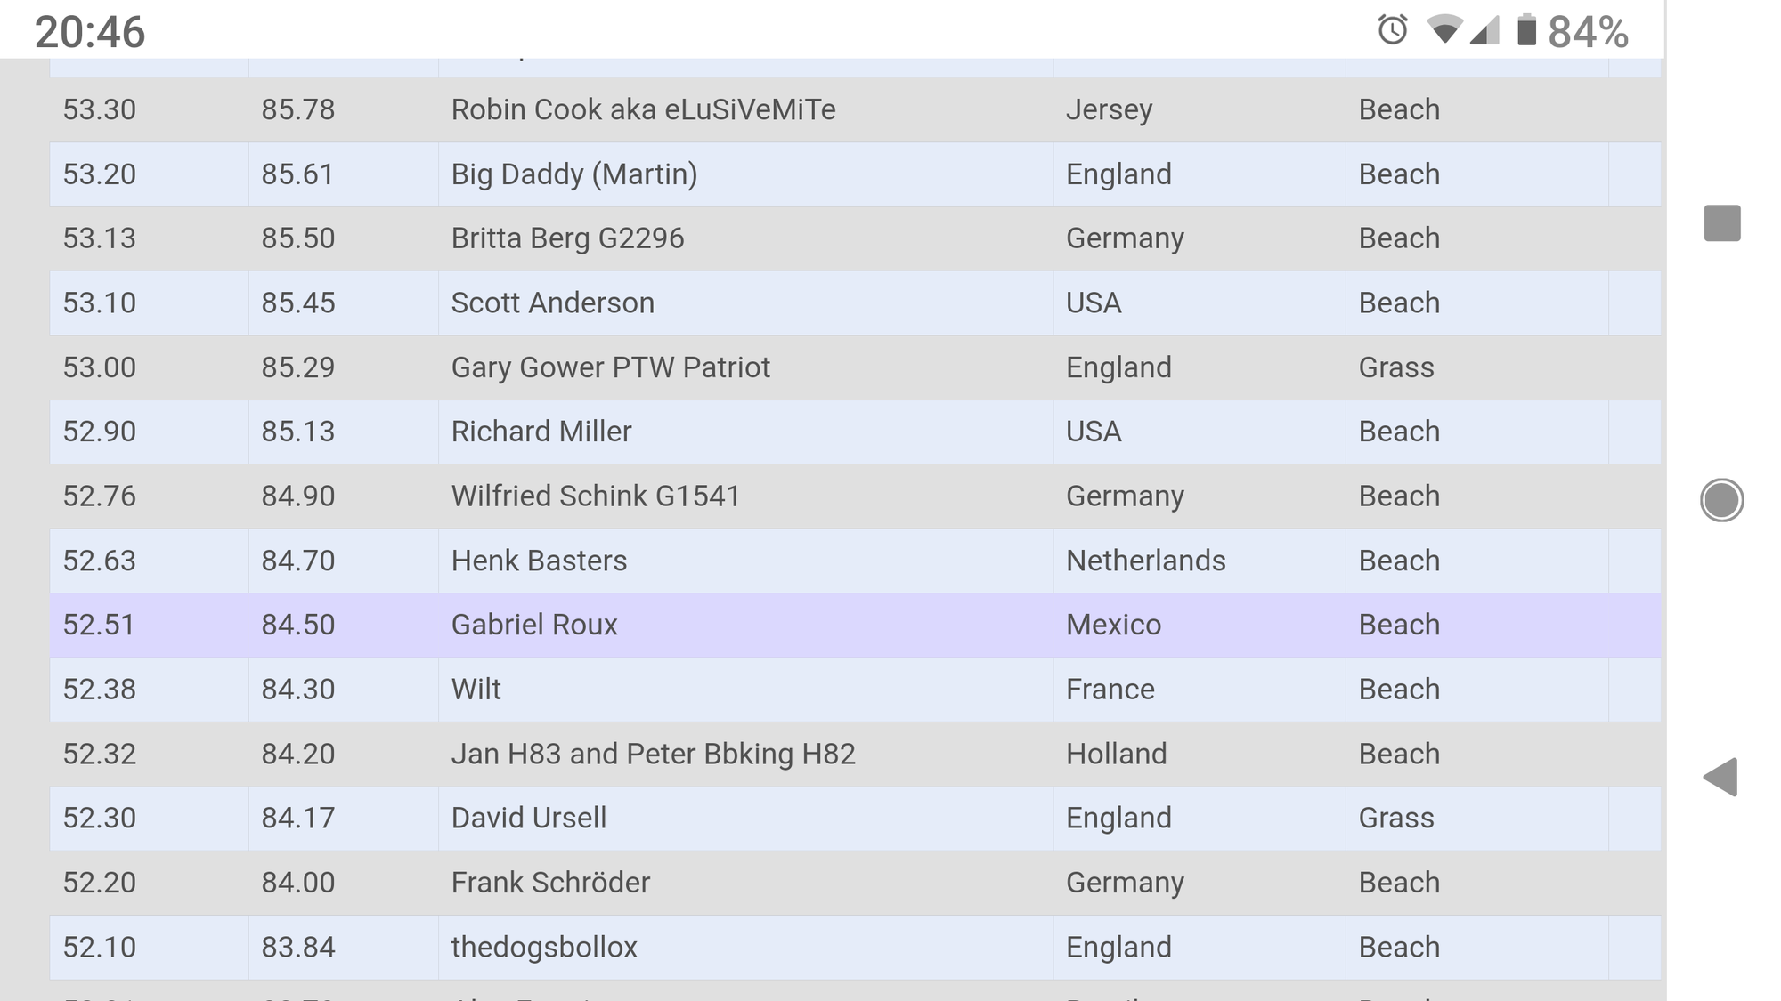
Task: Select the Gabriel Roux highlighted row
Action: coord(855,625)
